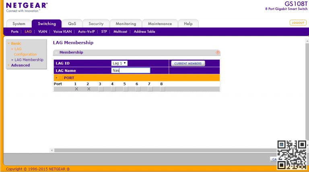This screenshot has width=309, height=172.
Task: Click the Current Members button
Action: click(188, 64)
